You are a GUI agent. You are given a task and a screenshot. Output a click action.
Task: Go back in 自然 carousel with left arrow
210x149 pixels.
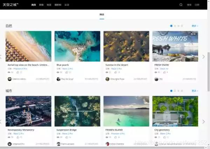tap(1, 57)
